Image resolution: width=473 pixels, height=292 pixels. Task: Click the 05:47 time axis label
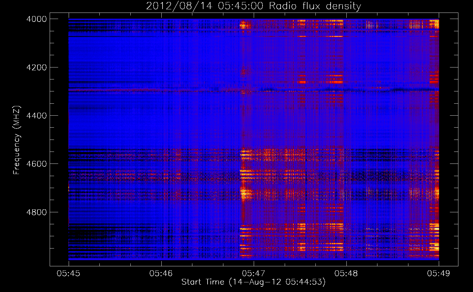pos(253,274)
